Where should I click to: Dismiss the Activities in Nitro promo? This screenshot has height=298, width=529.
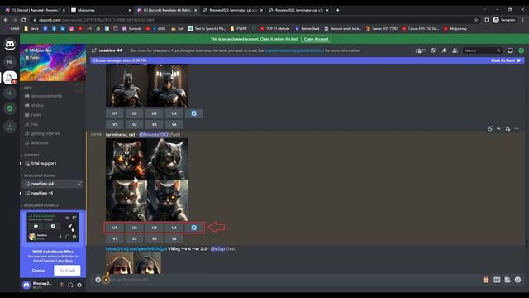pyautogui.click(x=39, y=271)
